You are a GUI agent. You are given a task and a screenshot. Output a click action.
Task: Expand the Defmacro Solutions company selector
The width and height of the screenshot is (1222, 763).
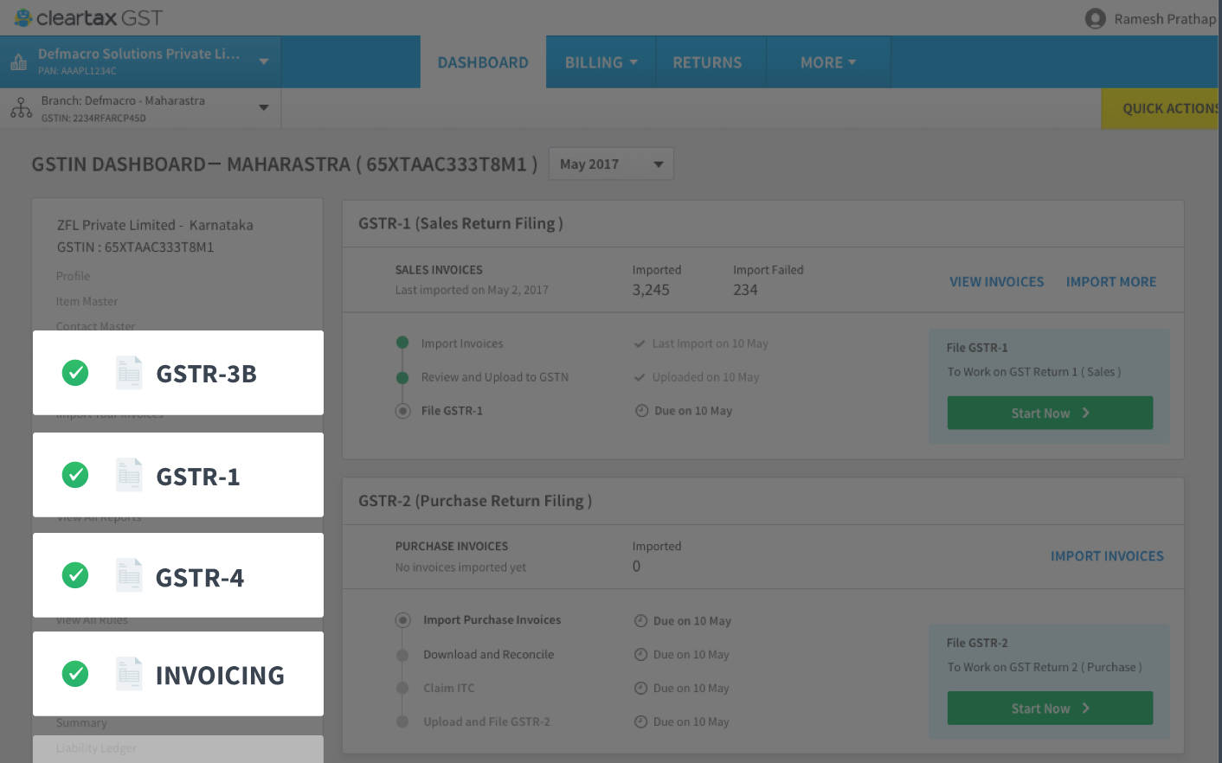pos(264,62)
